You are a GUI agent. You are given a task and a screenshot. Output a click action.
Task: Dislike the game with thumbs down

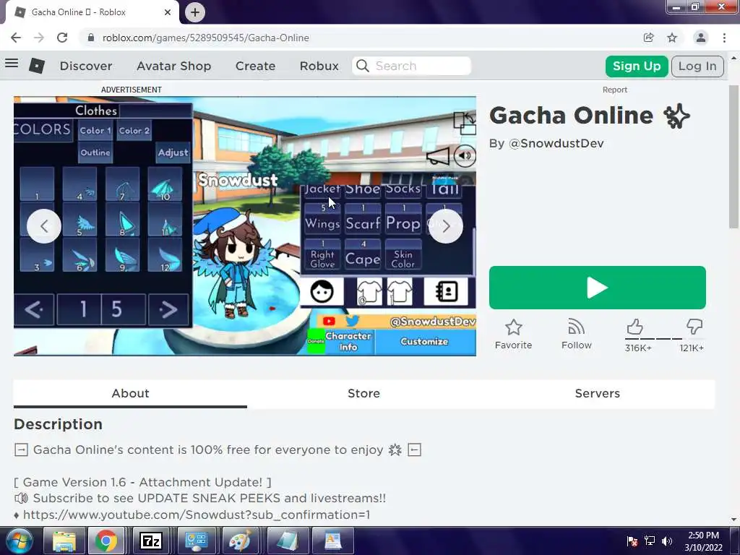coord(694,327)
